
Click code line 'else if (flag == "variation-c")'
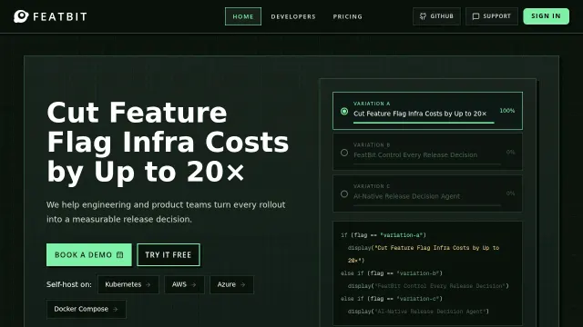392,299
